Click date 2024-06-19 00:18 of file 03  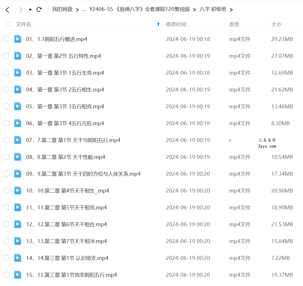[x=188, y=73]
